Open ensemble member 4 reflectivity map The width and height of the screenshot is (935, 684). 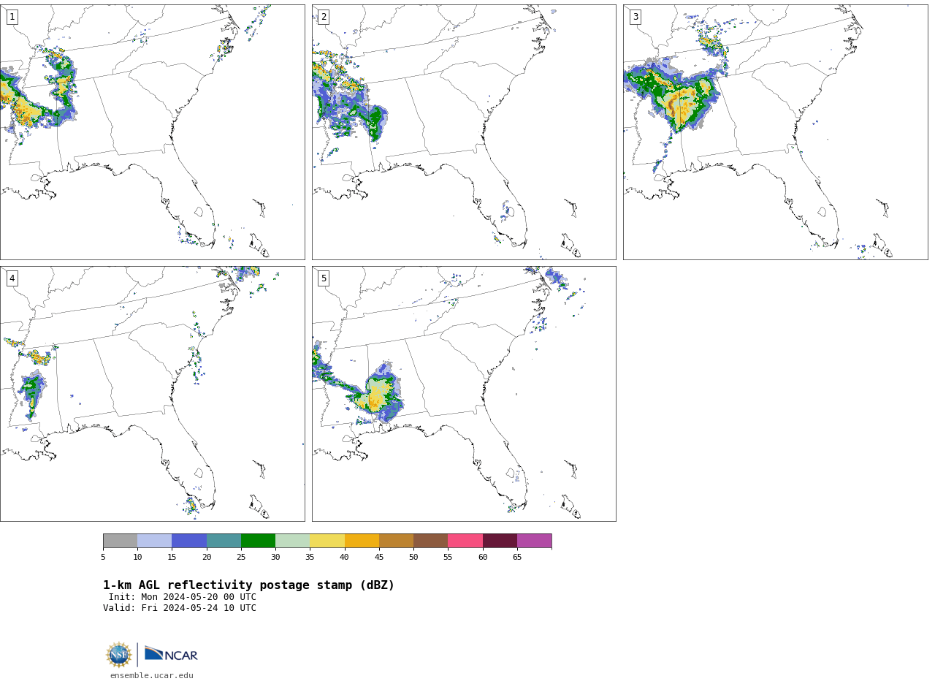click(x=152, y=394)
